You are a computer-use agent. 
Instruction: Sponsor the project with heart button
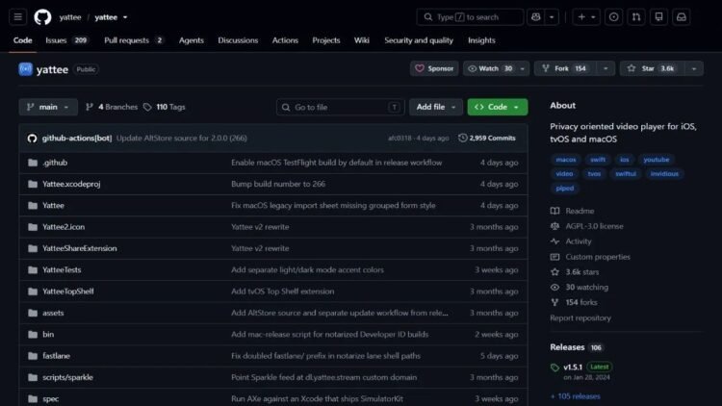(x=434, y=68)
